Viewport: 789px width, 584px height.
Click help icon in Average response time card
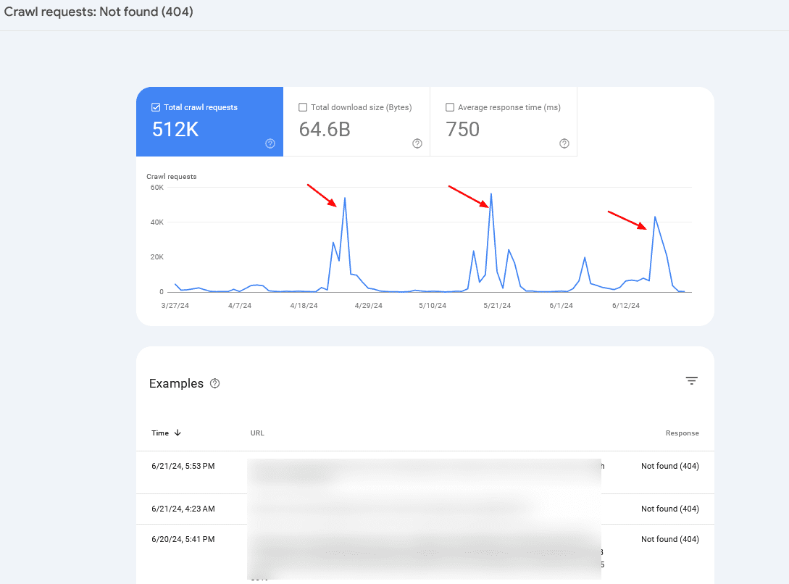coord(564,143)
